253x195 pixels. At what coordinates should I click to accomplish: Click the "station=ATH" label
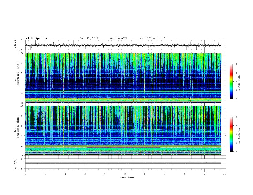pos(119,38)
